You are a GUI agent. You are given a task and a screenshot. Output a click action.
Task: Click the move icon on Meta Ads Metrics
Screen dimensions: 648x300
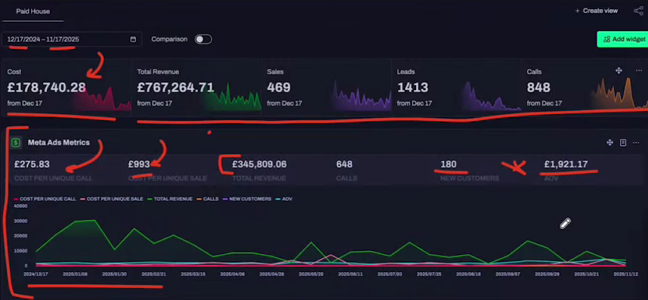click(609, 143)
